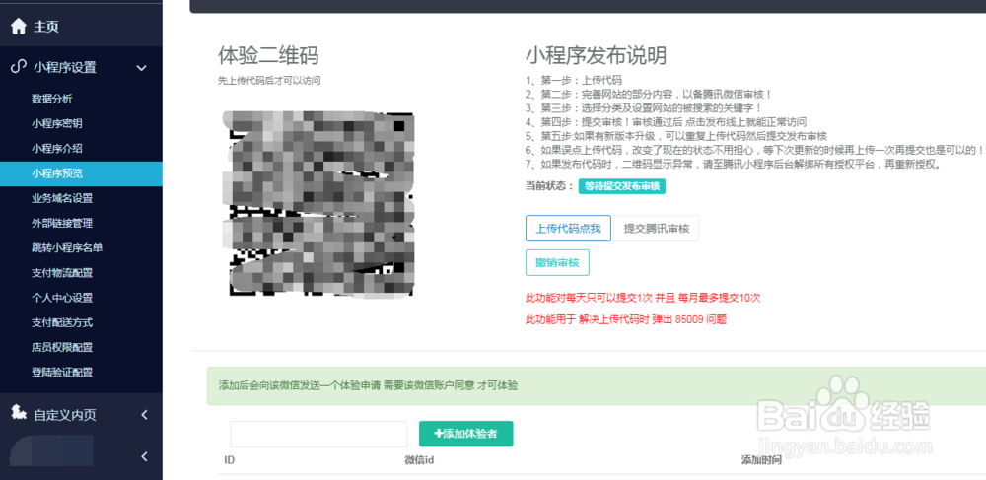
Task: Focus the WeChat ID input field
Action: point(318,434)
